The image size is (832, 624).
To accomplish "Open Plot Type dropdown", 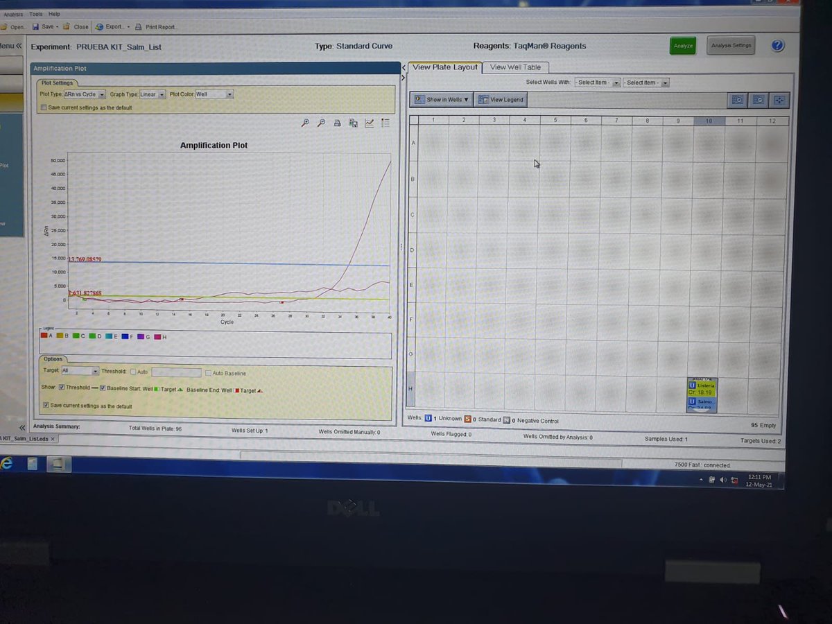I will coord(101,94).
